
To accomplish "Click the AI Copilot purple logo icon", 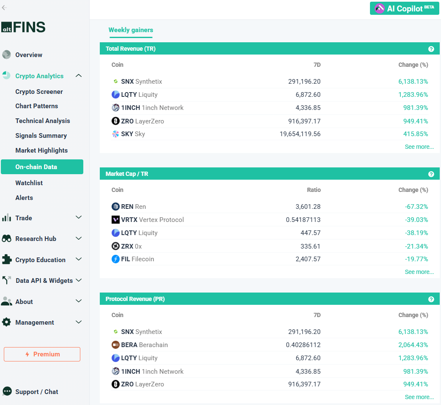I will (x=379, y=8).
